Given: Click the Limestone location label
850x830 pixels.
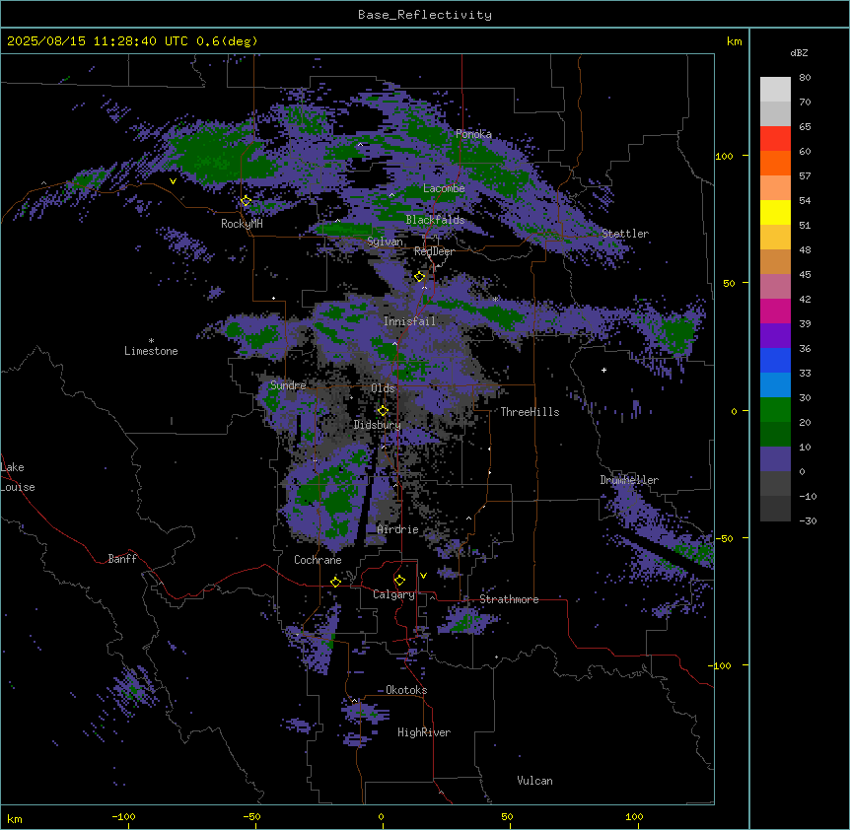Looking at the screenshot, I should point(151,351).
